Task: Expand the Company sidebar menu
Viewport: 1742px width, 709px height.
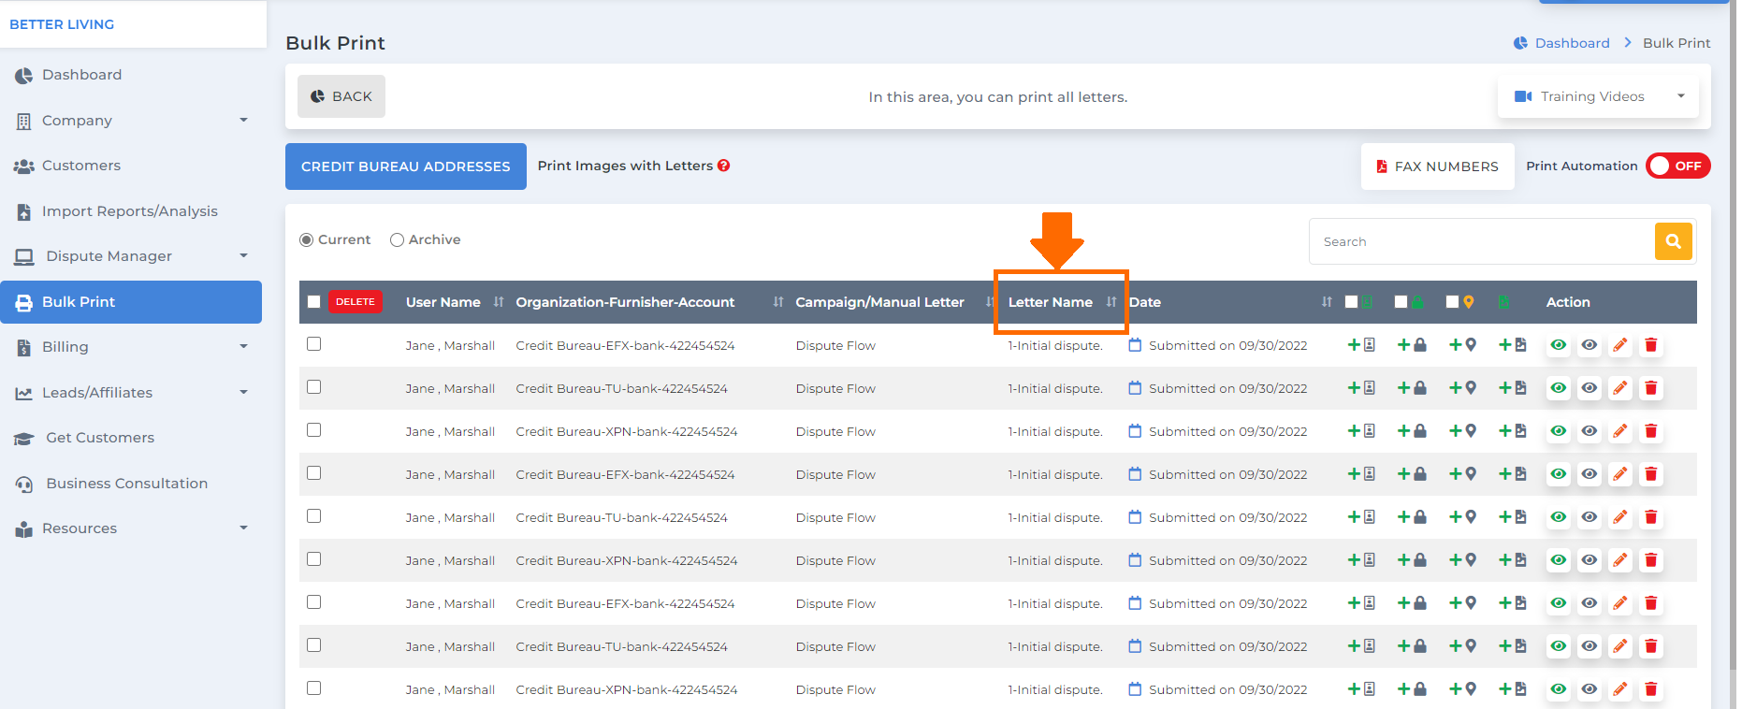Action: (131, 121)
